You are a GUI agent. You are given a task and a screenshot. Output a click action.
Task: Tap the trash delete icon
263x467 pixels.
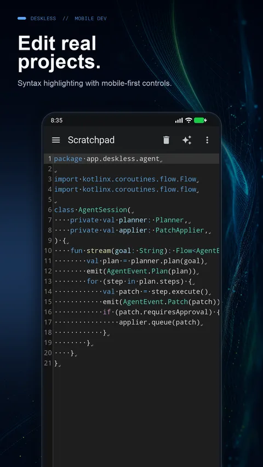166,140
